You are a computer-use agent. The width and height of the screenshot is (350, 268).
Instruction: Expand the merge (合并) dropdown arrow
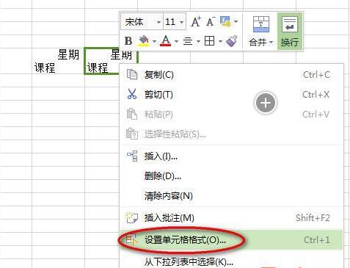tap(271, 43)
